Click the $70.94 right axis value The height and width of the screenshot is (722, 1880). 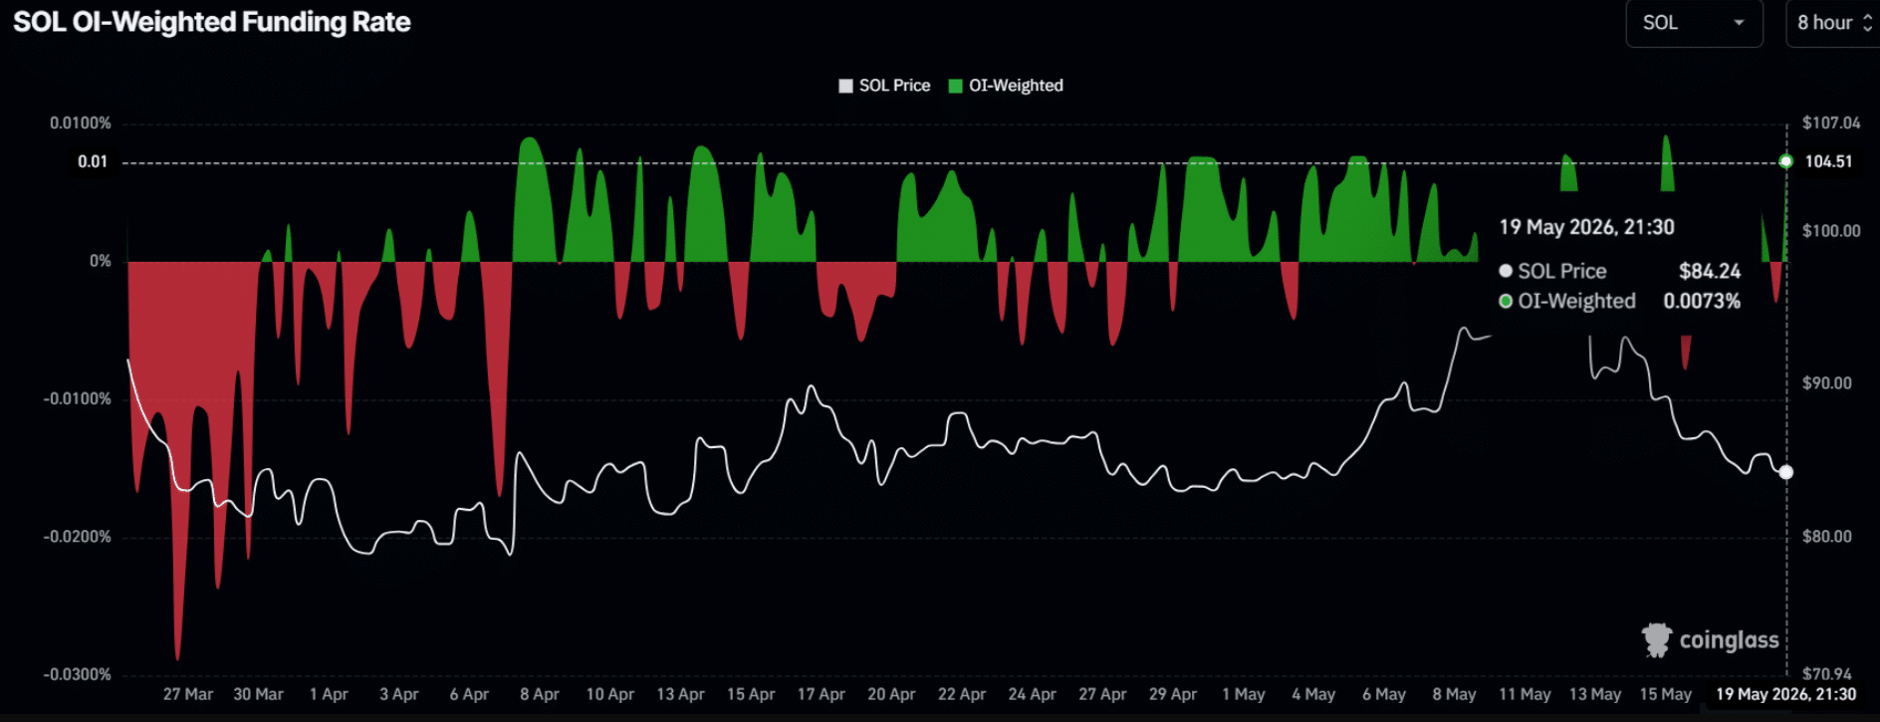1827,674
